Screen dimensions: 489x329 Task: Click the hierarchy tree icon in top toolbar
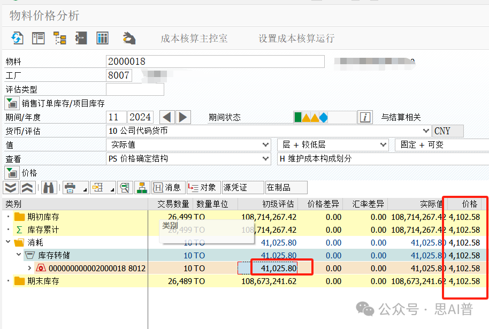tap(59, 38)
